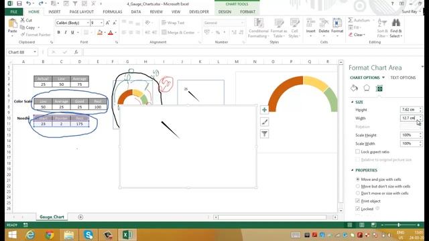Open Cell Styles gallery
This screenshot has width=429, height=241.
coord(294,28)
